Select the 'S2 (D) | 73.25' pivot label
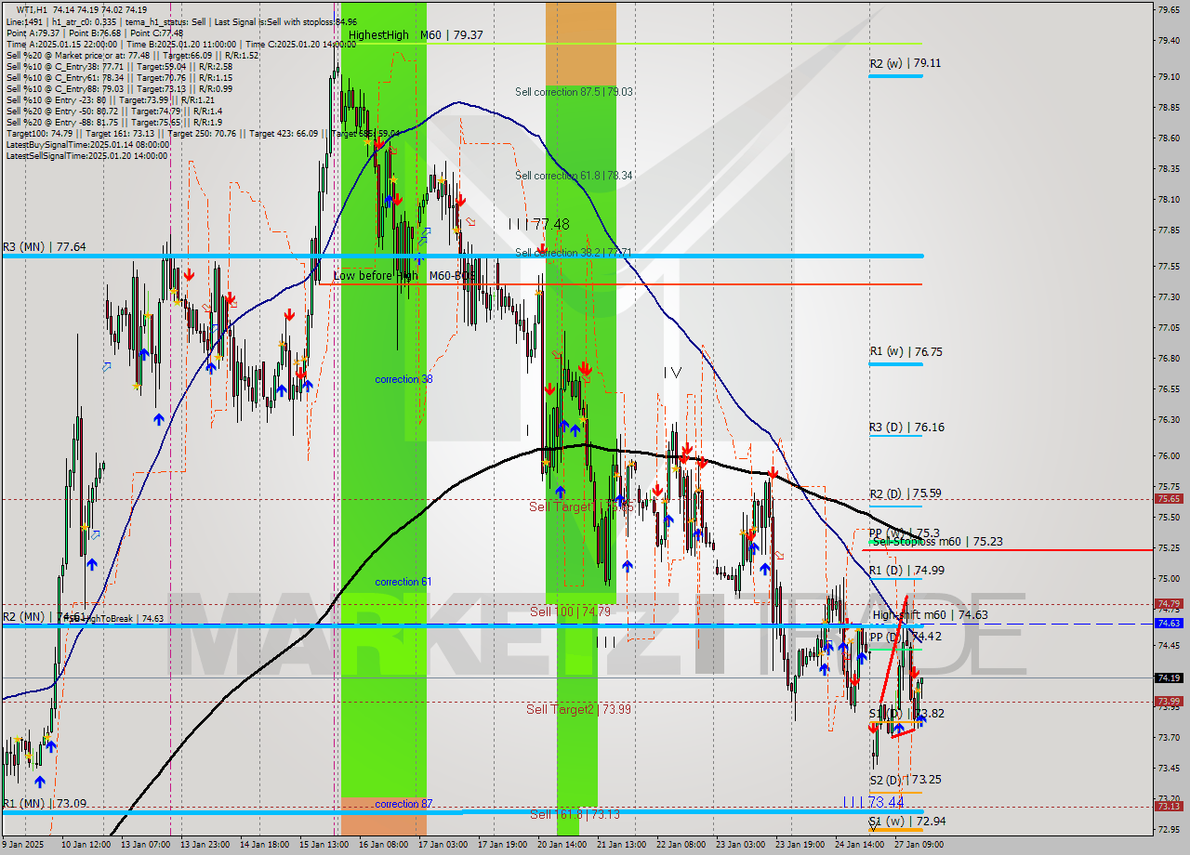The height and width of the screenshot is (855, 1190). pyautogui.click(x=906, y=780)
